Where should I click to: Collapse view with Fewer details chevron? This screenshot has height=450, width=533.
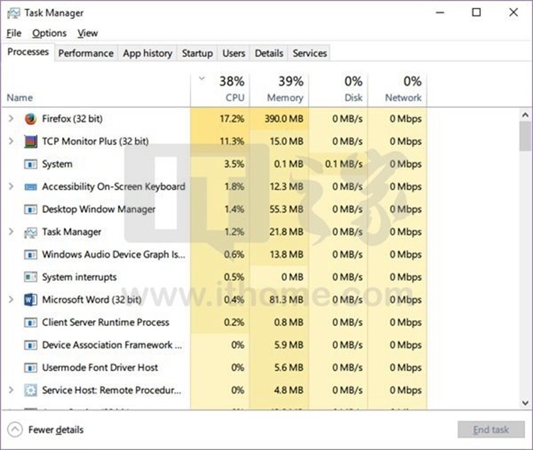click(15, 429)
